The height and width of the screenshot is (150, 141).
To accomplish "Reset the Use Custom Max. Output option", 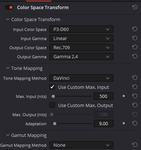I will tap(135, 105).
